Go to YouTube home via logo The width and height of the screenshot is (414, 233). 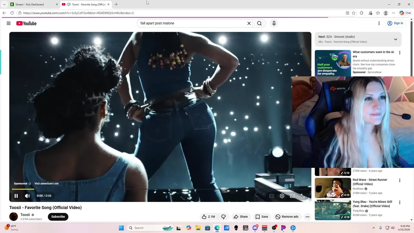[x=26, y=23]
